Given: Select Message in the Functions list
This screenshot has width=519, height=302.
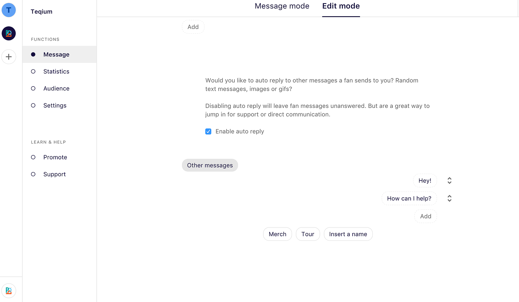Looking at the screenshot, I should click(56, 54).
